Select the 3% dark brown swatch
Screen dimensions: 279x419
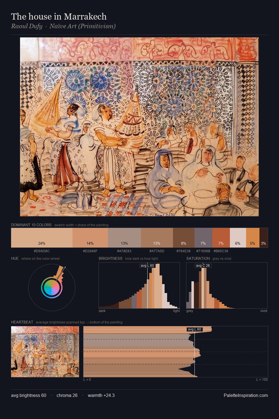(264, 238)
